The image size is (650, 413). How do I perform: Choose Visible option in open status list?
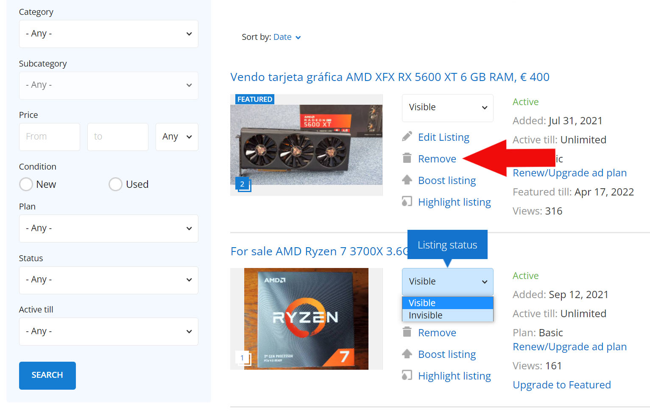point(447,303)
